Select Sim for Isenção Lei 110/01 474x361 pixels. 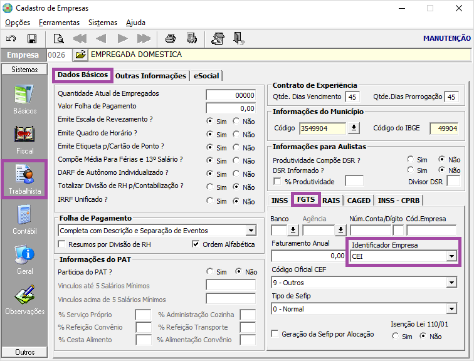pos(395,336)
